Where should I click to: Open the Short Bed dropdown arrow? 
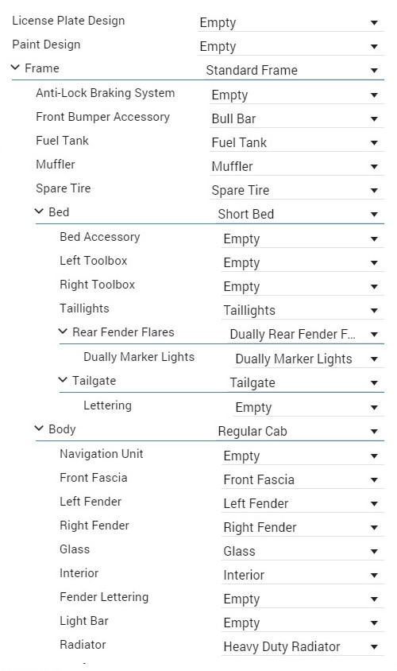374,214
